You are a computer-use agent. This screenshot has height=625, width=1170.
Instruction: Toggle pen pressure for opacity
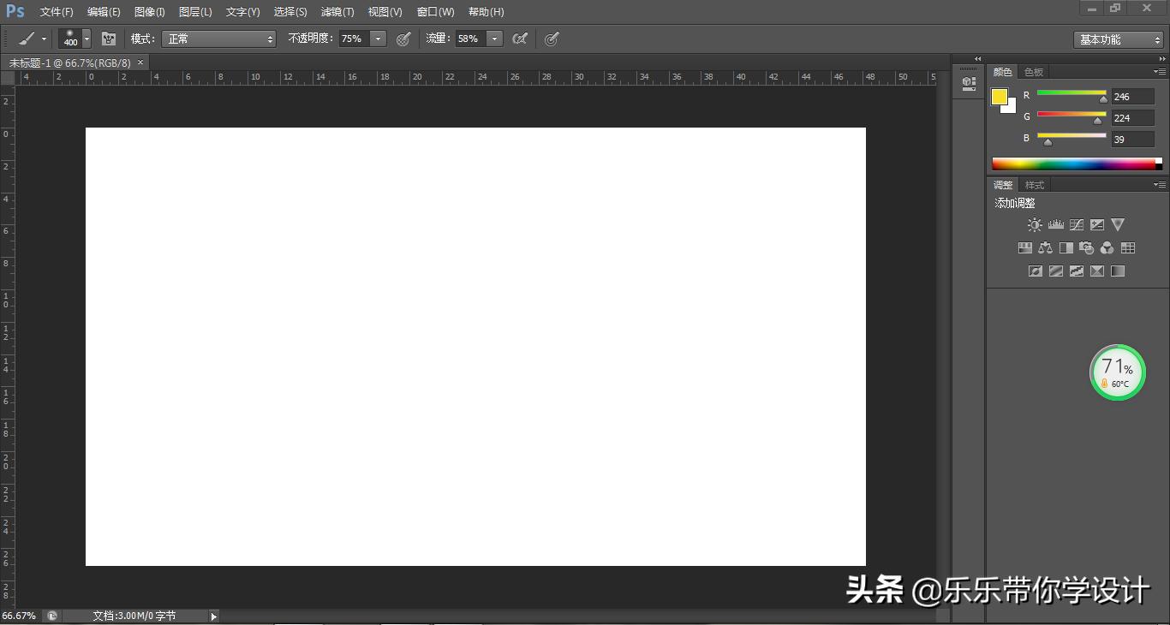[x=403, y=39]
